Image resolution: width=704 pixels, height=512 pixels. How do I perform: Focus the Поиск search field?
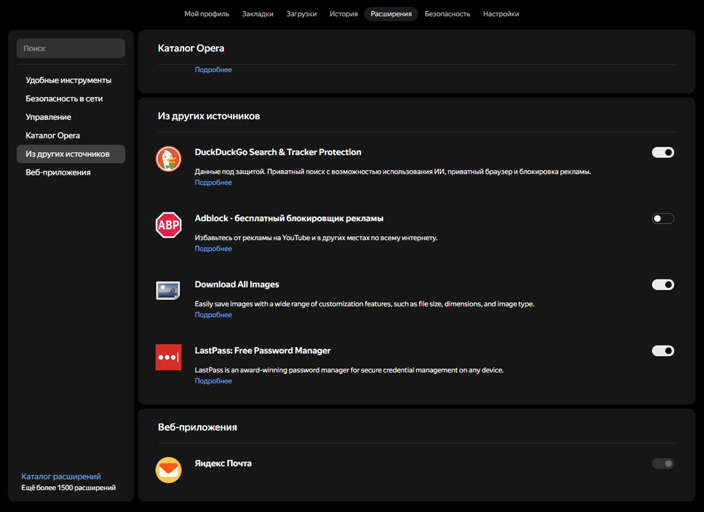click(x=71, y=48)
